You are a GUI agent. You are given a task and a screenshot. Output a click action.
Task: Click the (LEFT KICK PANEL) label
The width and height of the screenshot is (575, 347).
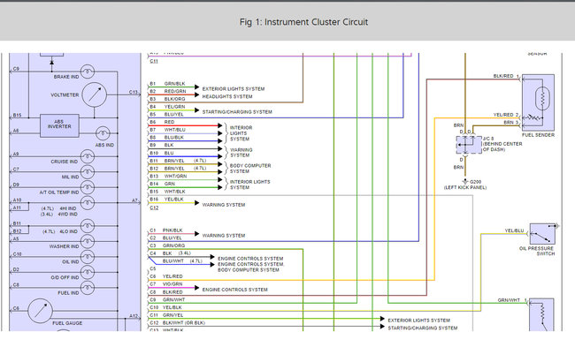point(465,187)
